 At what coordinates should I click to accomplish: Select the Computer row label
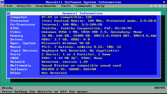(x=19, y=17)
